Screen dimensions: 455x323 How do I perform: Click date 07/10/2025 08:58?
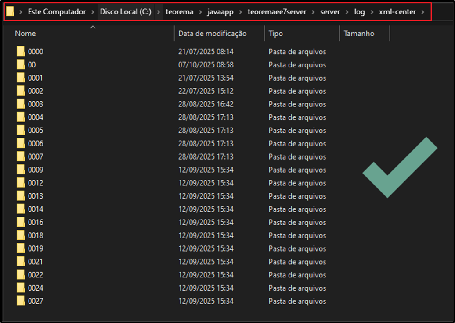point(206,65)
